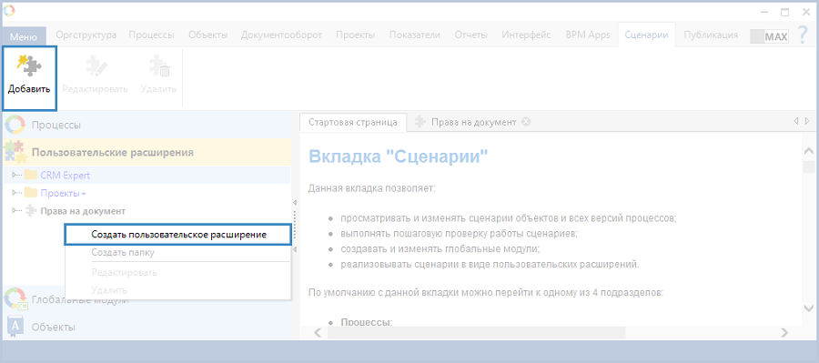Click the Добавить extension icon
Viewport: 819px width, 363px height.
[x=29, y=66]
